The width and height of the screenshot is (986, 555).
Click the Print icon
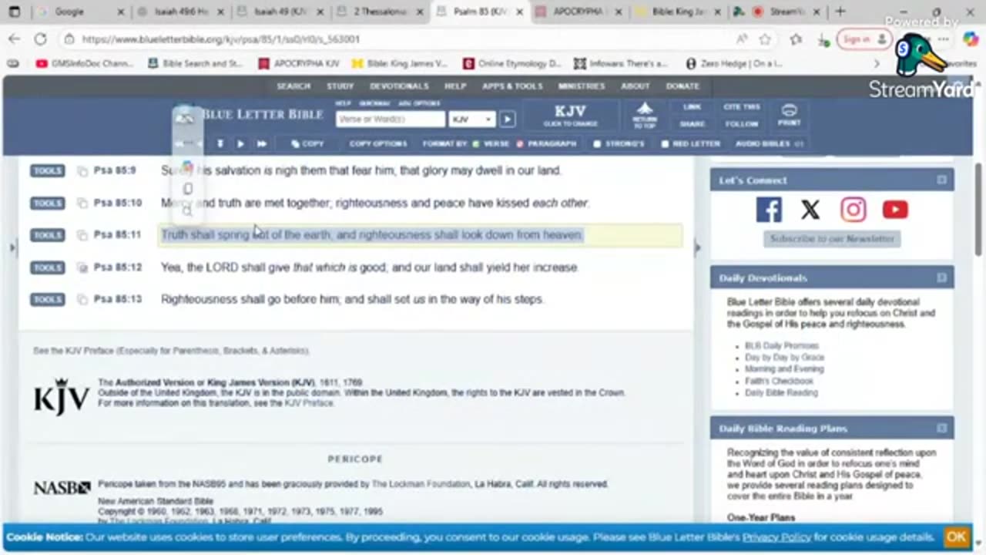point(789,115)
